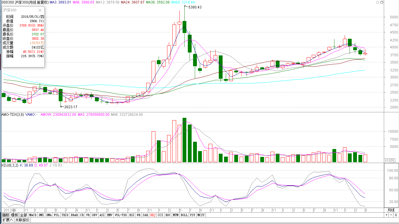Switch indicator to BRAR
Image resolution: width=399 pixels, height=224 pixels.
coord(74,215)
